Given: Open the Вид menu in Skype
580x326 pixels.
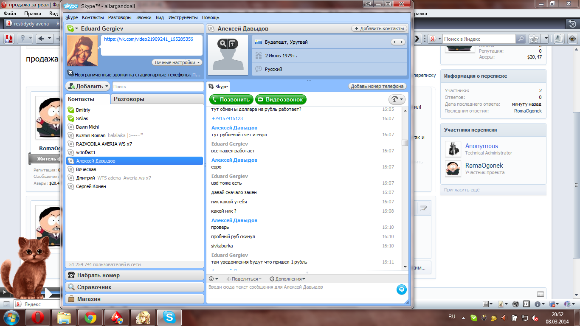Looking at the screenshot, I should coord(160,17).
